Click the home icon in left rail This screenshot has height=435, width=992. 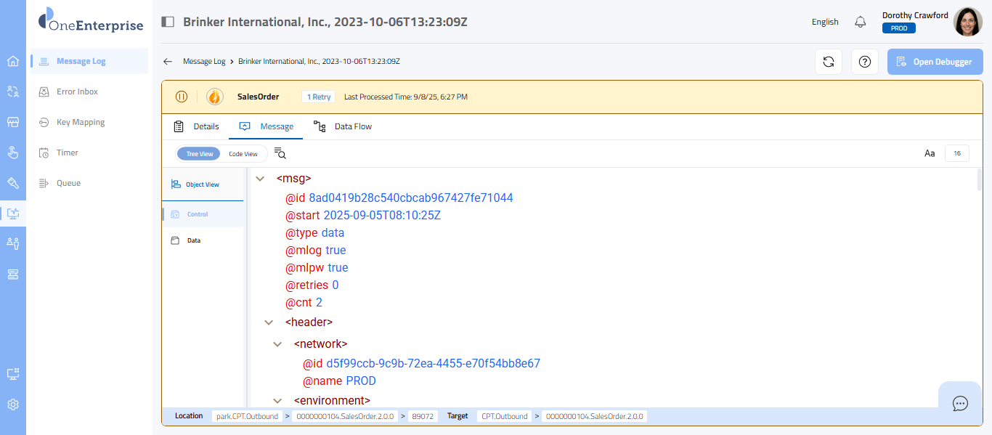coord(13,61)
